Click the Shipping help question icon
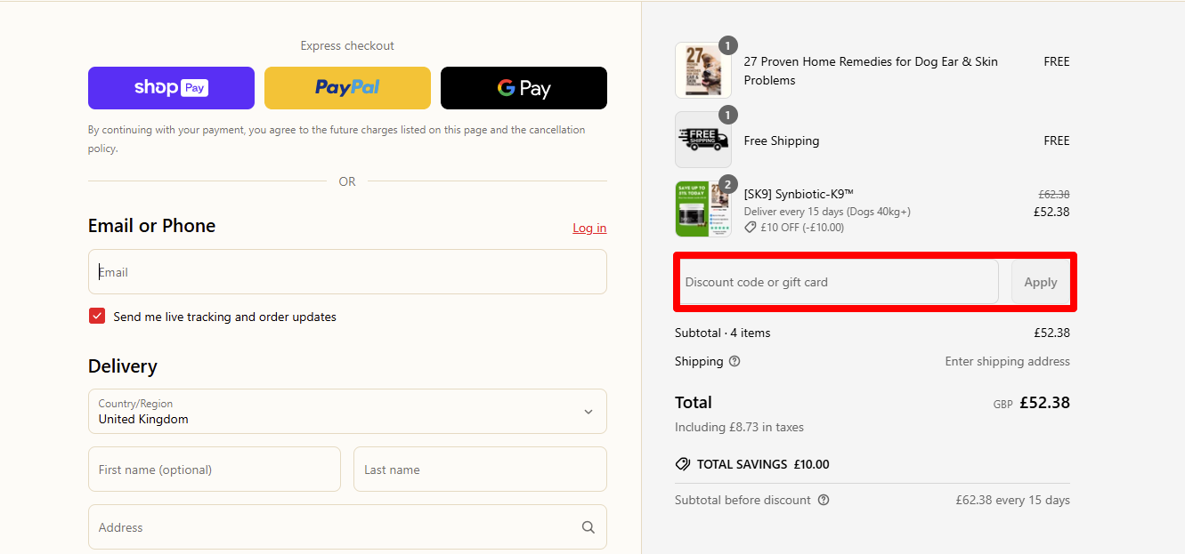The image size is (1185, 554). [735, 361]
